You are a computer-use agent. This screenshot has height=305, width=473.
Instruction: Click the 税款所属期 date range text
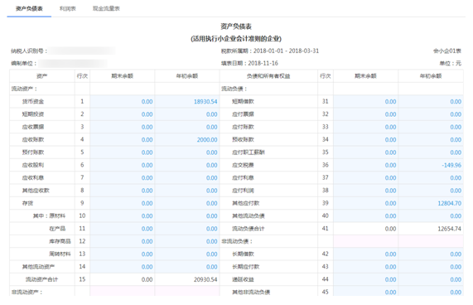pos(270,51)
